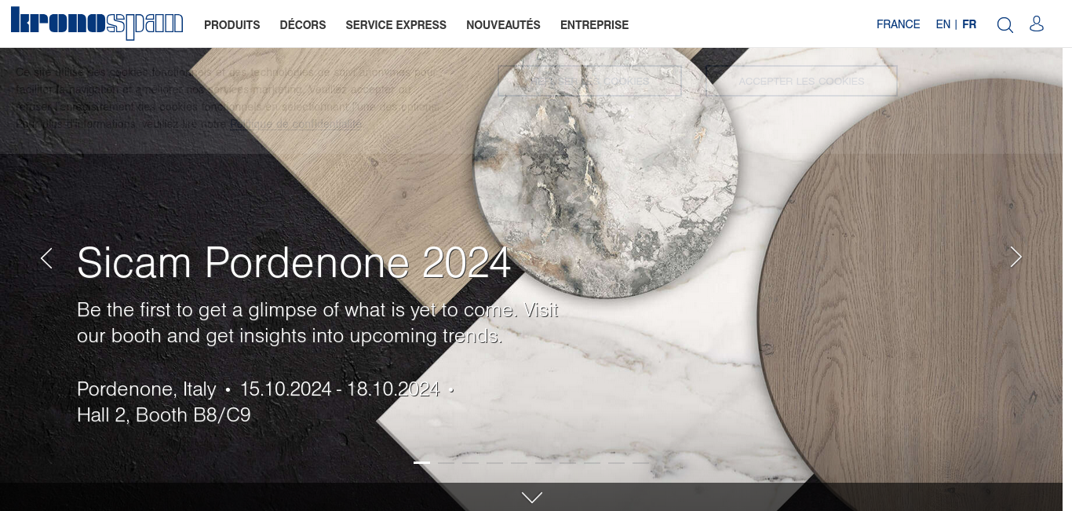Open the Politique de confidentialité link

coord(296,124)
